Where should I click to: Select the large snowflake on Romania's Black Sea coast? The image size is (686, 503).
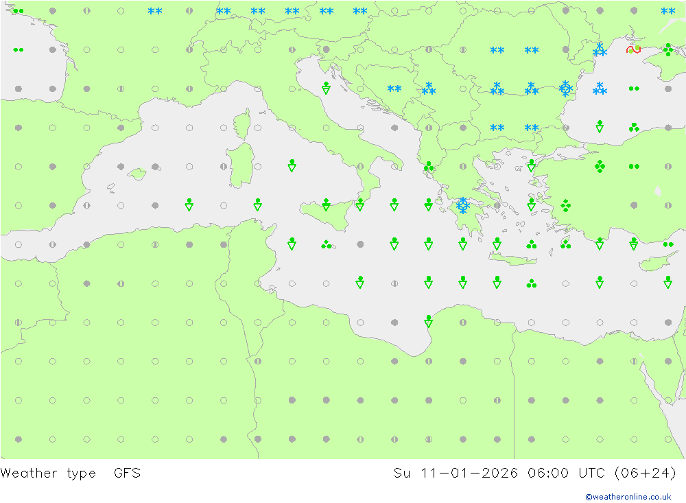(x=566, y=89)
